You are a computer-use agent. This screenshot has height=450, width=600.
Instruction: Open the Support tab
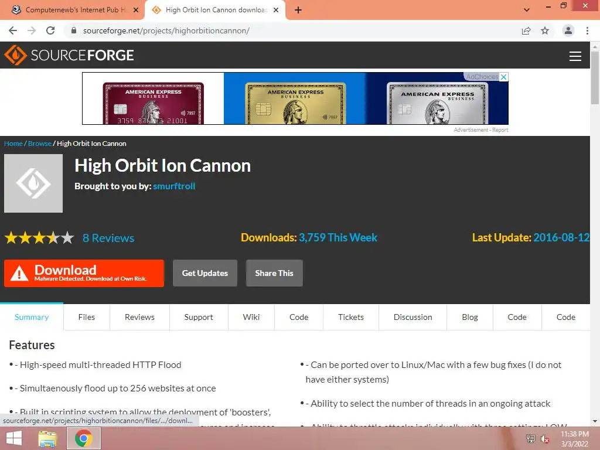click(x=199, y=317)
